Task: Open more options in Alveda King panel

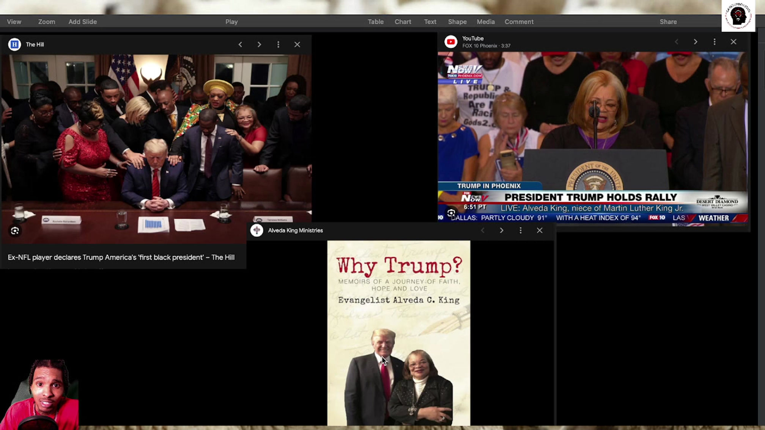Action: pos(520,230)
